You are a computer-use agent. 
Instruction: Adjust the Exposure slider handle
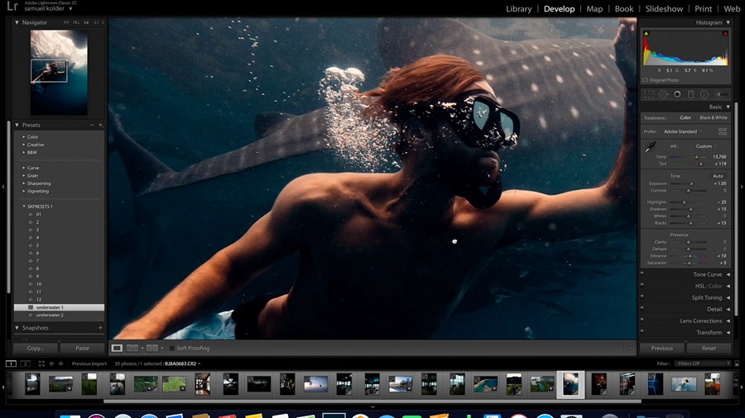[691, 183]
